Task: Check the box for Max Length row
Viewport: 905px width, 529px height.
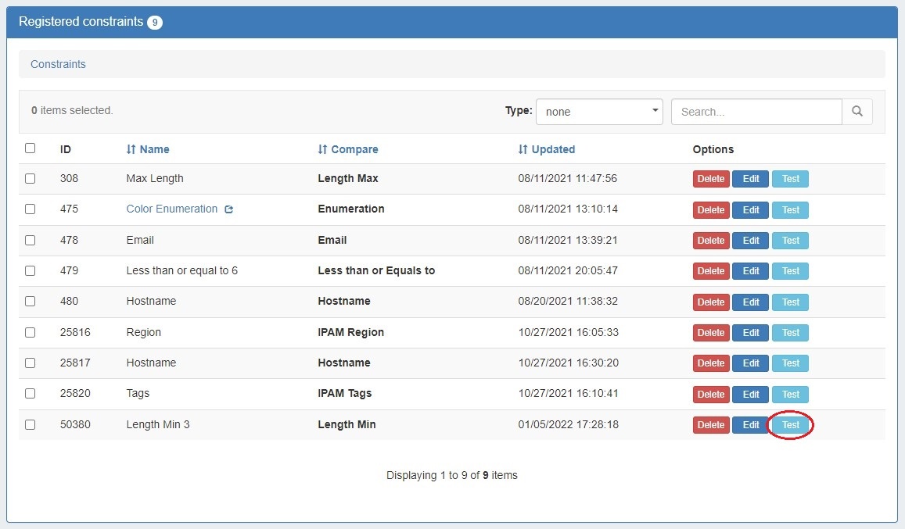Action: pos(30,178)
